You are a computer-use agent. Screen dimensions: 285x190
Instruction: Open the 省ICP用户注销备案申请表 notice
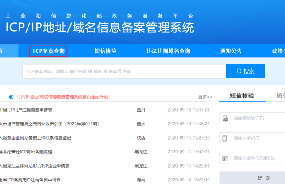(26, 110)
